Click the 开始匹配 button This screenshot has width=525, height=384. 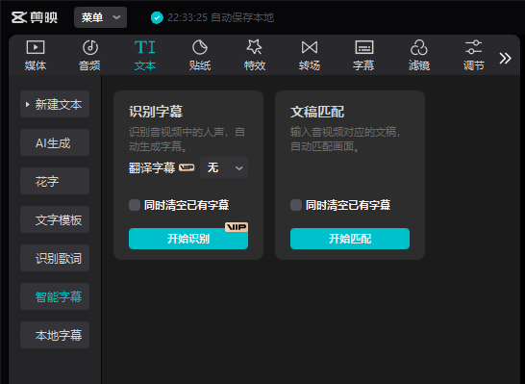(x=350, y=239)
